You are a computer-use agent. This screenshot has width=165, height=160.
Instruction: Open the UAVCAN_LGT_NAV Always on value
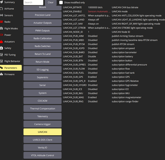point(93,24)
